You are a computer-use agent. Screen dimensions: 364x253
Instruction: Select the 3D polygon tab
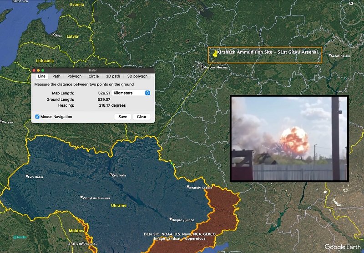tap(137, 76)
